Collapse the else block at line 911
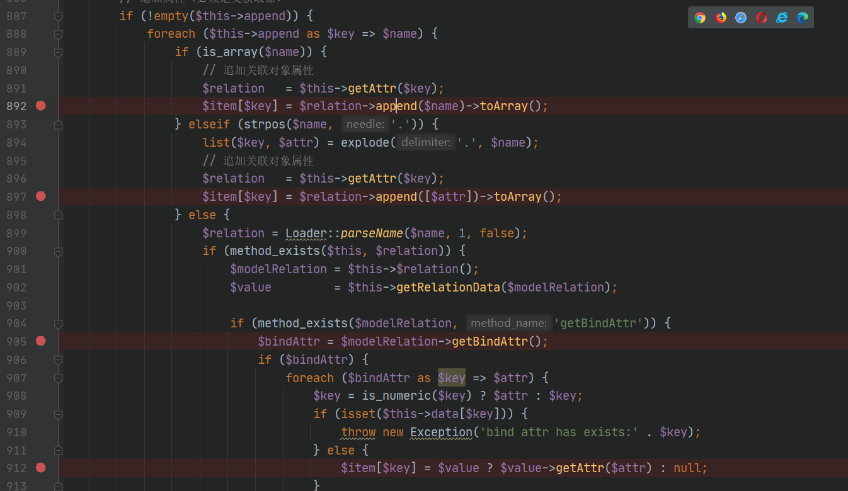Image resolution: width=848 pixels, height=491 pixels. 59,451
